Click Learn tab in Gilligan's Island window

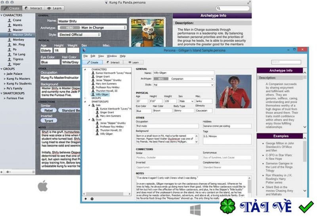click(134, 62)
